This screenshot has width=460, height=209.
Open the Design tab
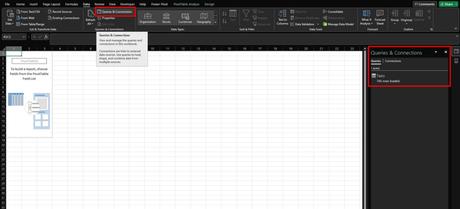click(210, 4)
